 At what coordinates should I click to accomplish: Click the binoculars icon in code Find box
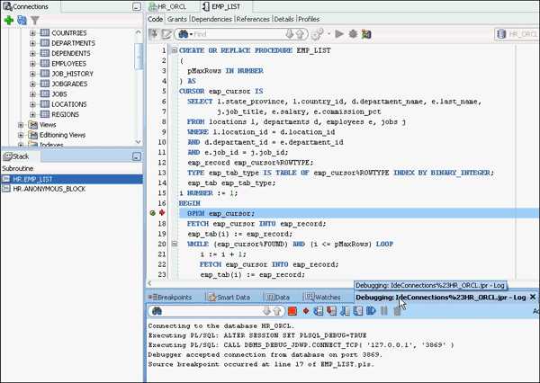pyautogui.click(x=184, y=34)
